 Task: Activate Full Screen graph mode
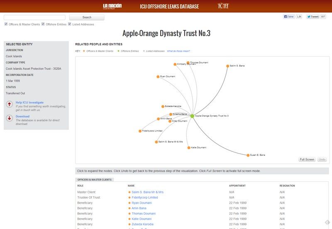coord(307,159)
